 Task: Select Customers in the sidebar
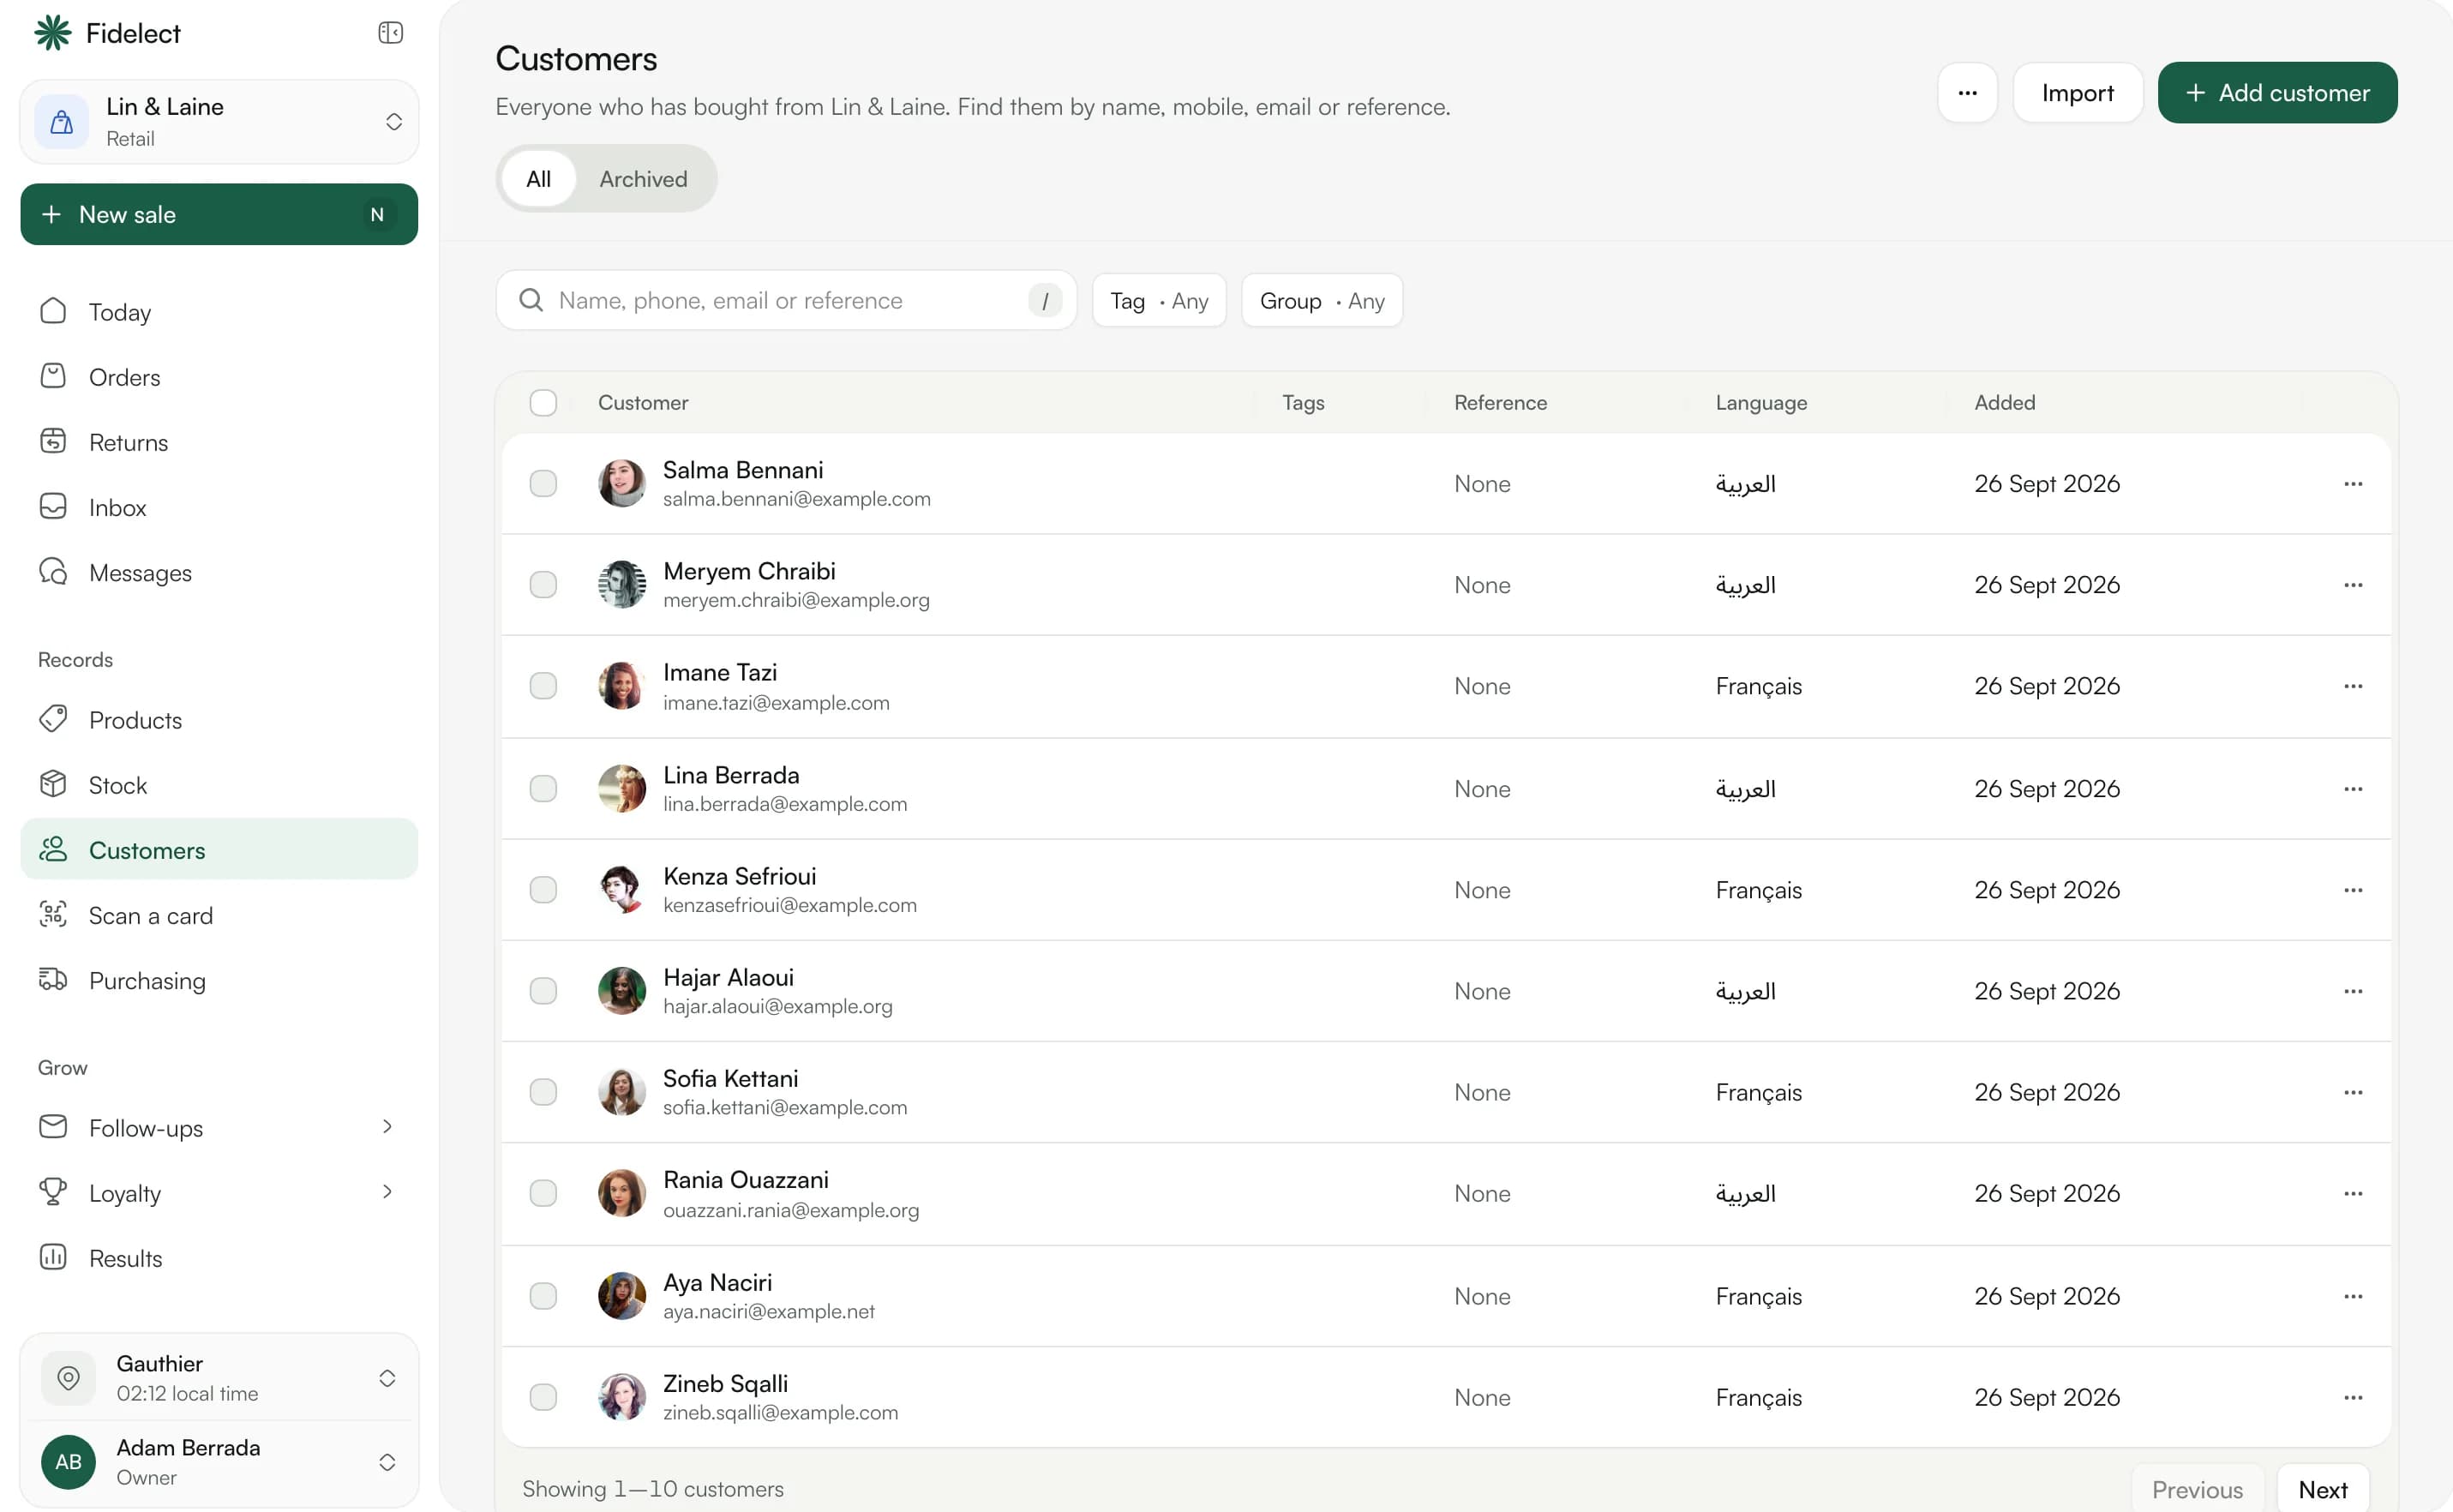(x=219, y=850)
